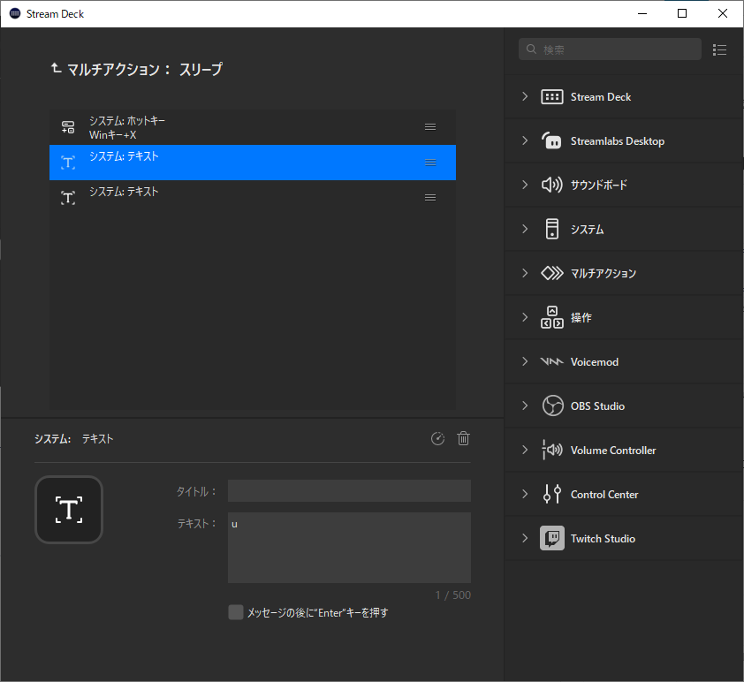This screenshot has width=744, height=682.
Task: Click the OBS Studio logo icon
Action: [x=552, y=405]
